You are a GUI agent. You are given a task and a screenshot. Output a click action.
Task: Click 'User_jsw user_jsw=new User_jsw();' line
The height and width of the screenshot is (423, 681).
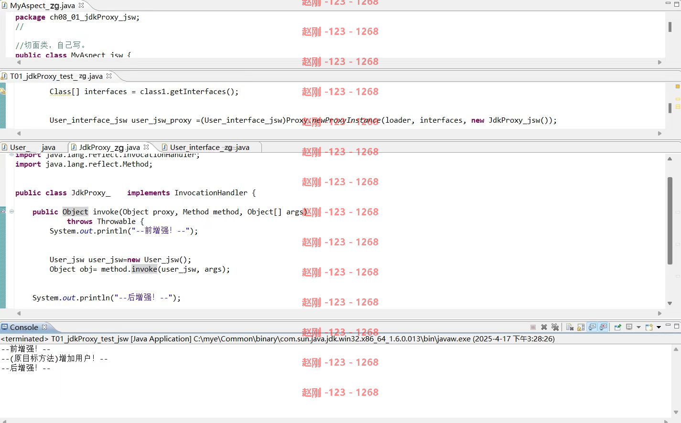coord(120,260)
